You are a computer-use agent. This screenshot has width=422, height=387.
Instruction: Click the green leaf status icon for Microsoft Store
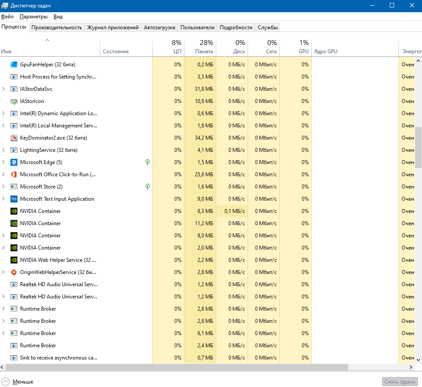[x=147, y=187]
